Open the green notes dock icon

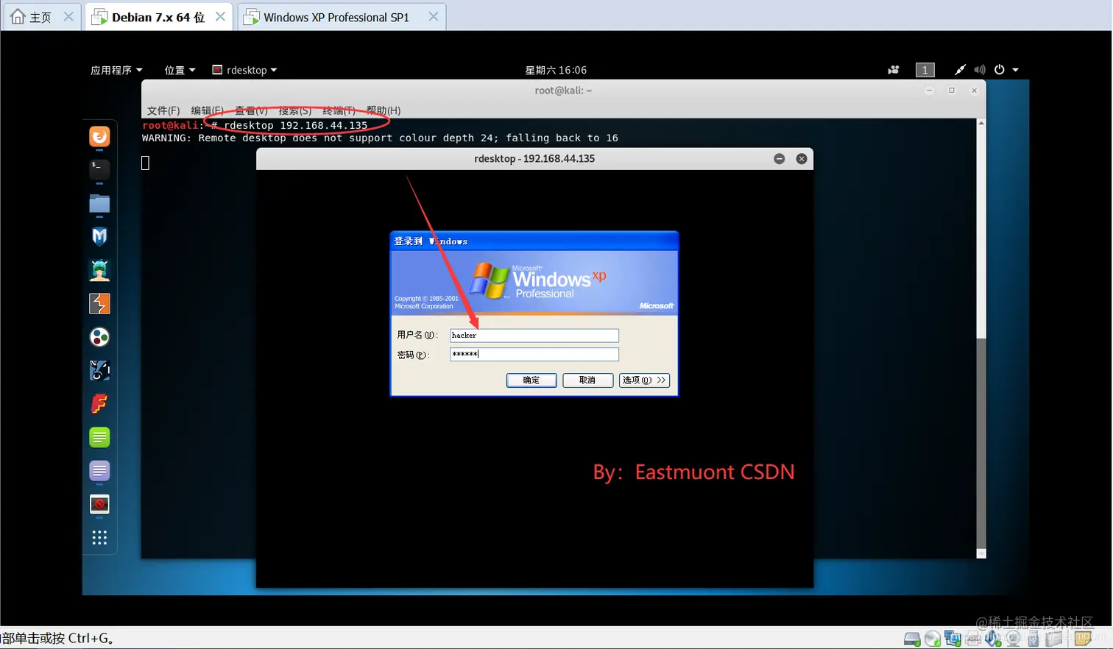99,437
